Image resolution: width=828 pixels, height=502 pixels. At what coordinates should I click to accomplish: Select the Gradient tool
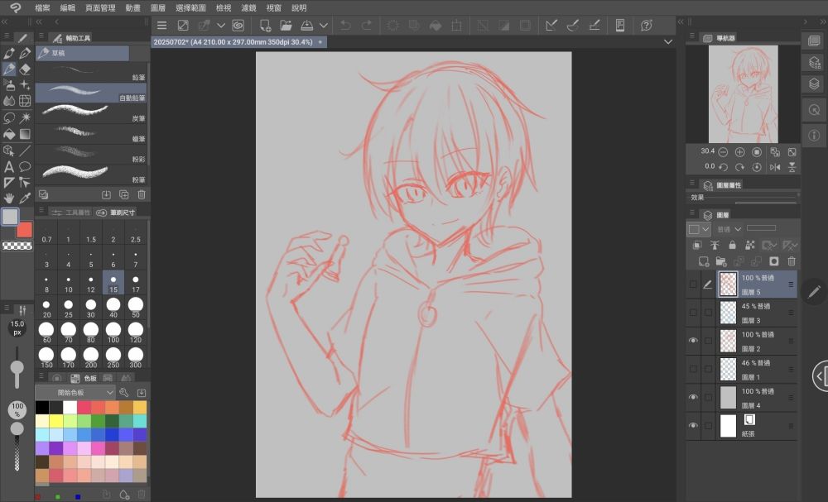tap(25, 134)
